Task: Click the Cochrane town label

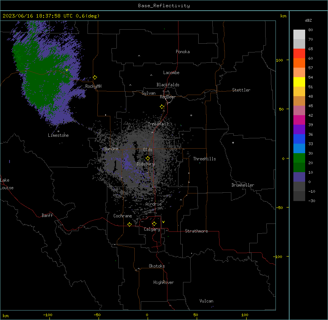Action: point(123,216)
